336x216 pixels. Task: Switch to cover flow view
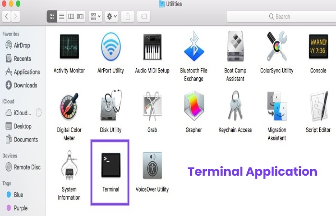[x=81, y=16]
